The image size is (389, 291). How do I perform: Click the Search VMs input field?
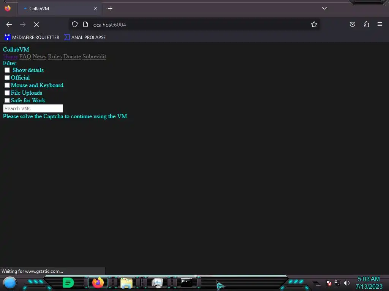pyautogui.click(x=33, y=108)
